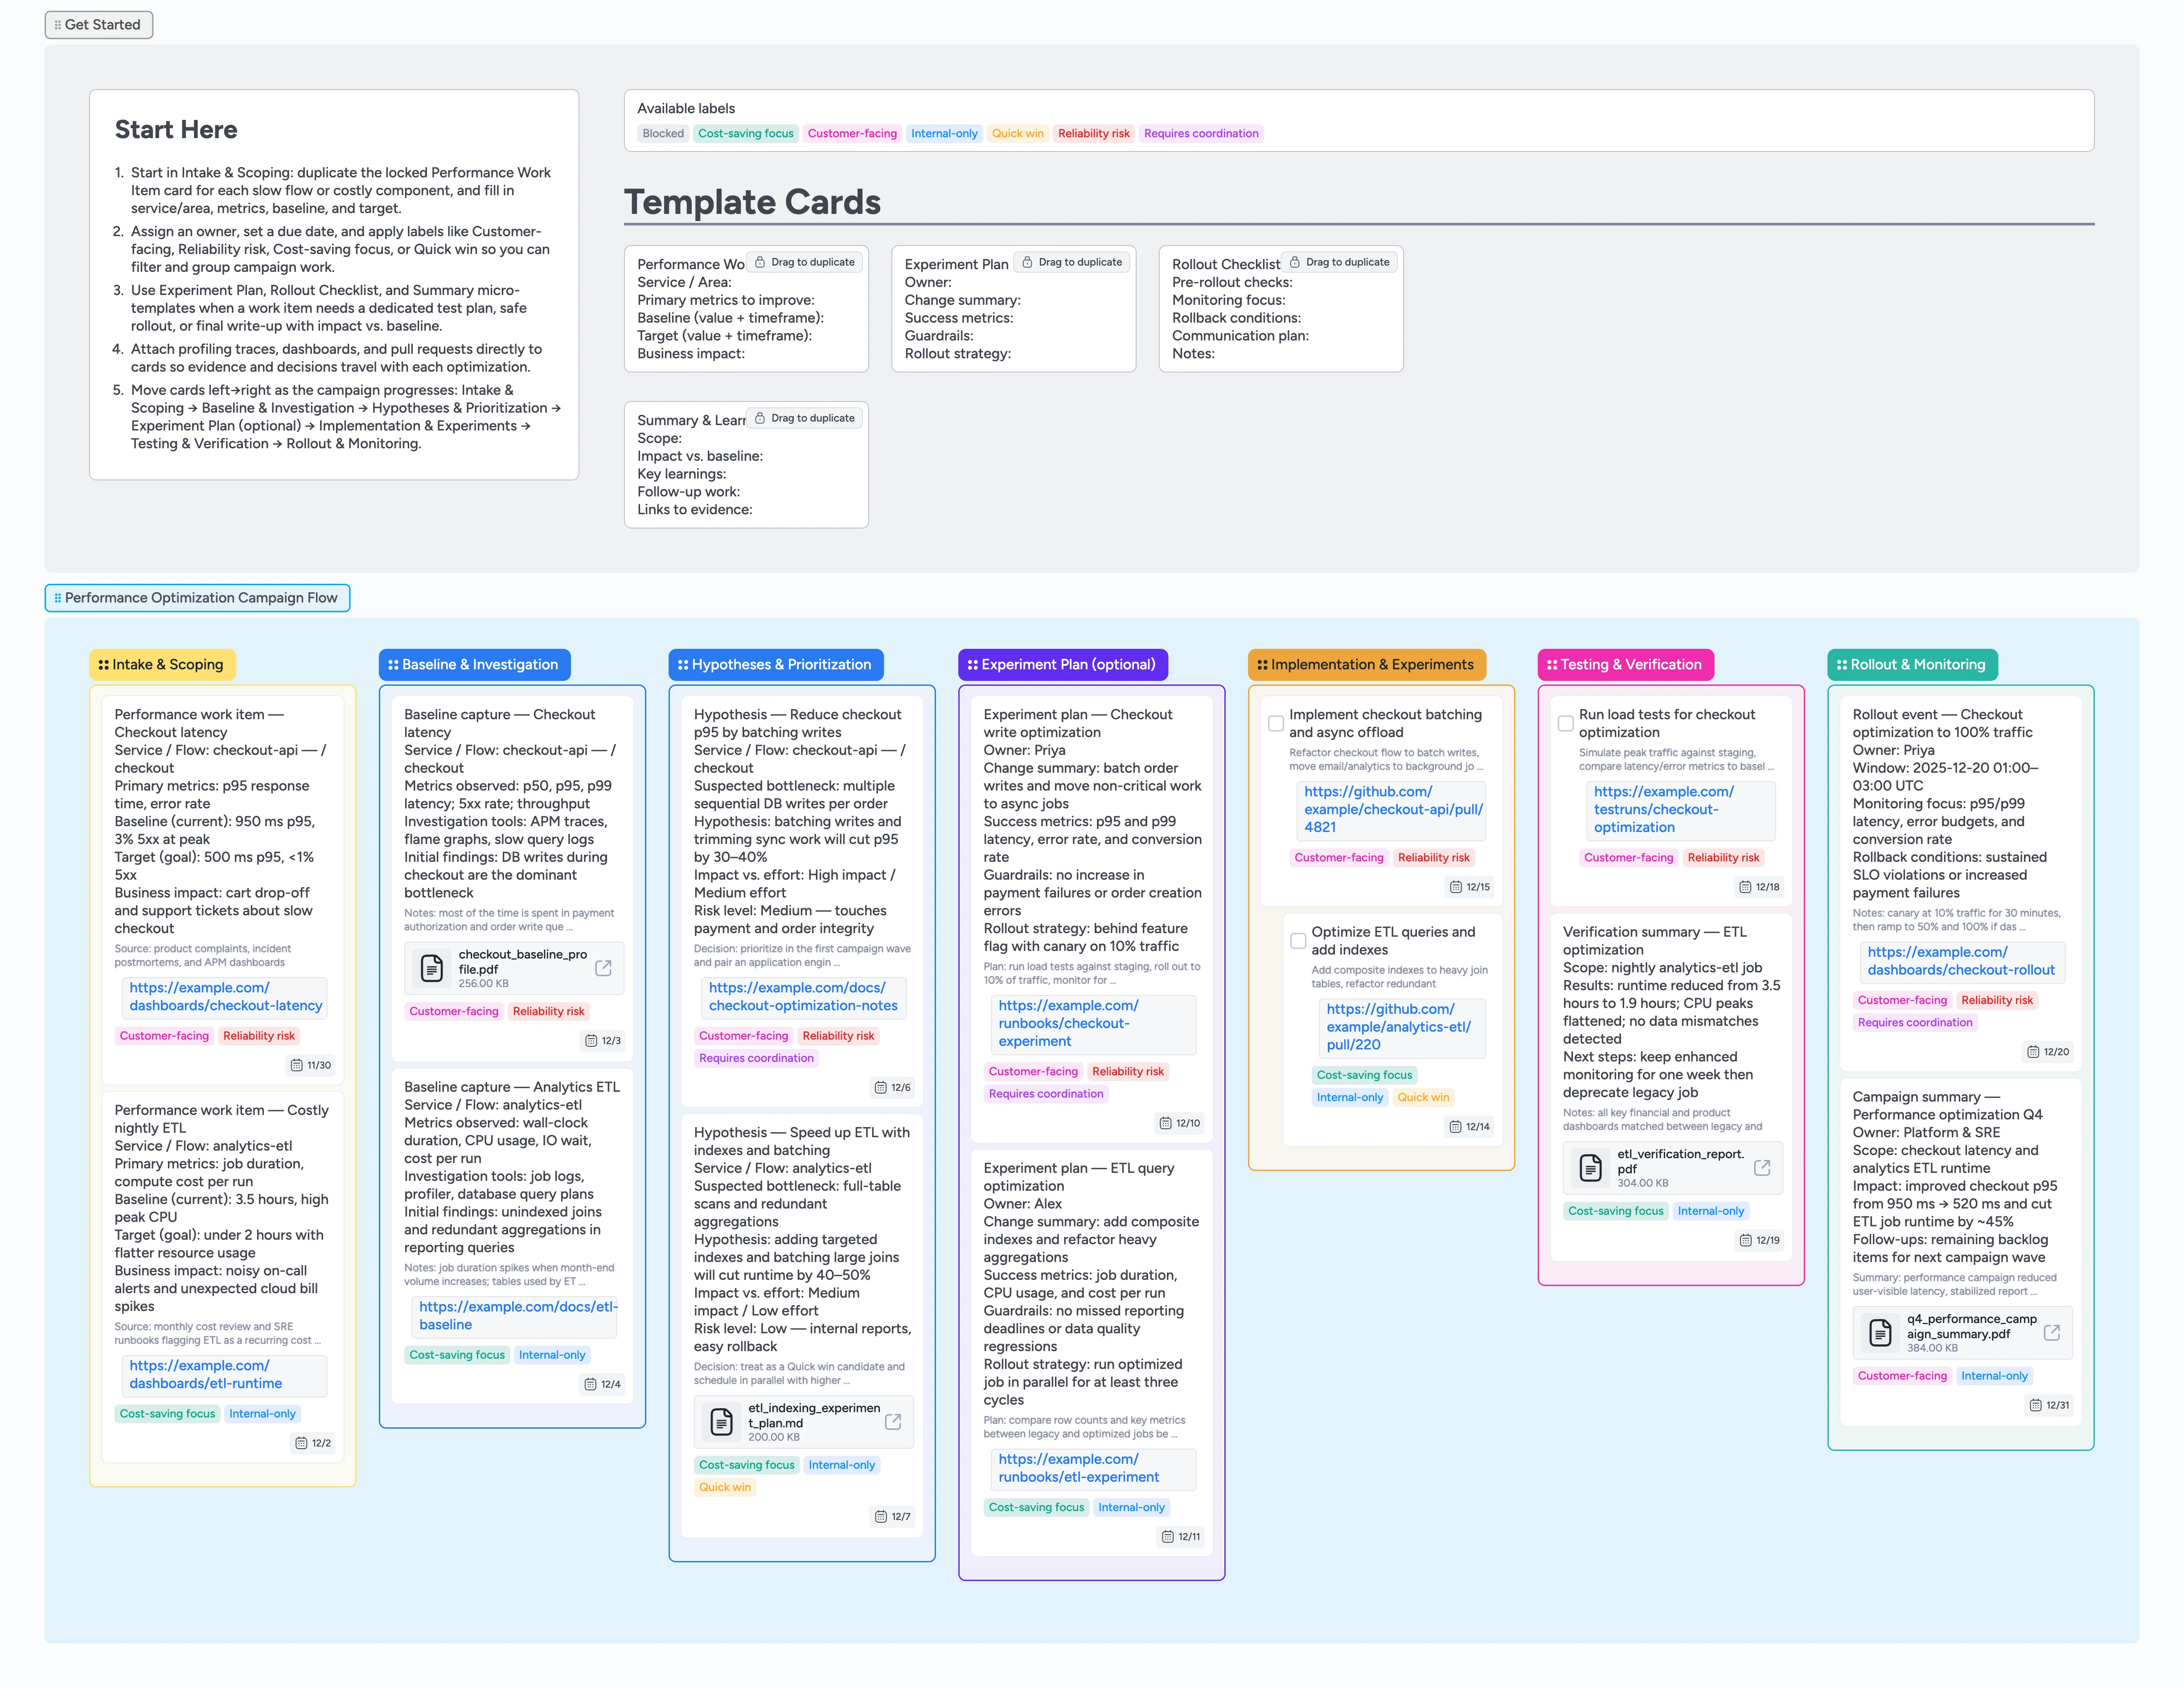Click the Reliability risk label swatch
Viewport: 2184px width, 1688px height.
[x=1093, y=133]
